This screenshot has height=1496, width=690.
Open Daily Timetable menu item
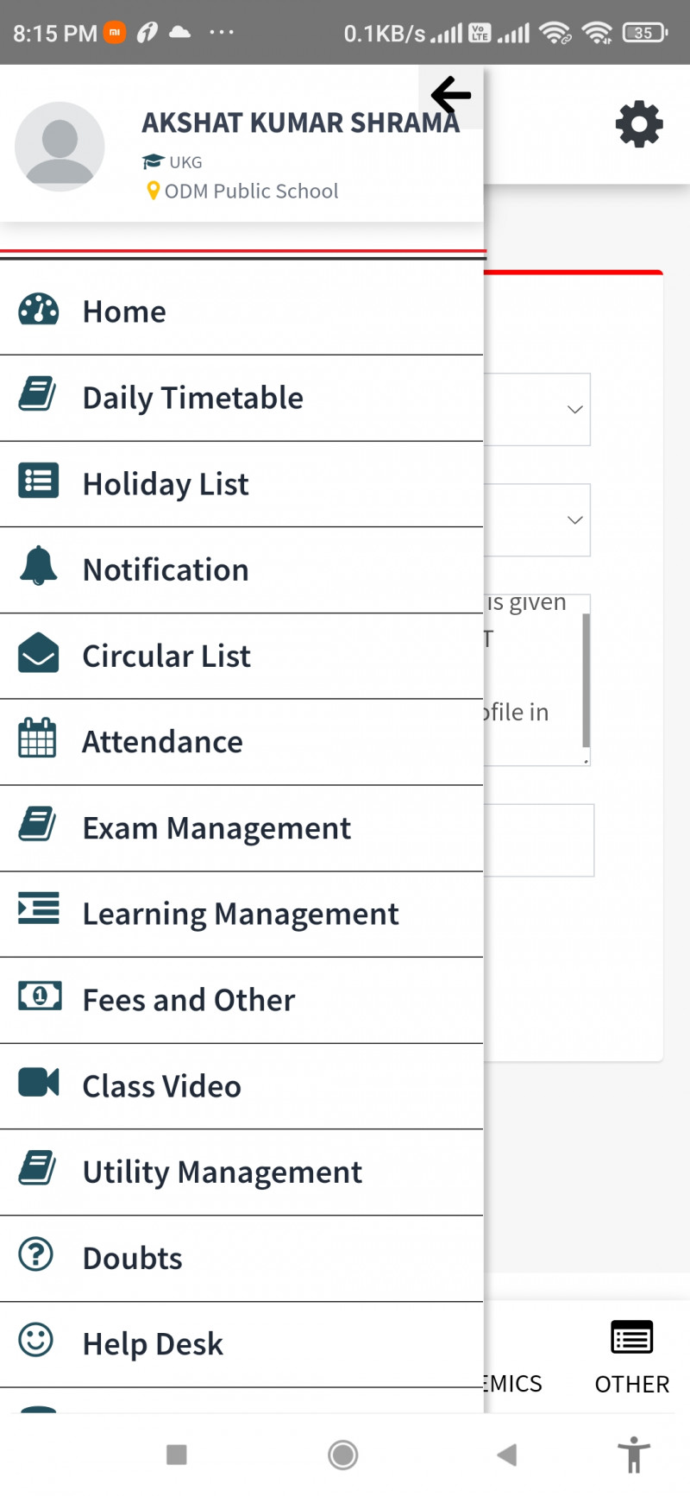[x=193, y=398]
